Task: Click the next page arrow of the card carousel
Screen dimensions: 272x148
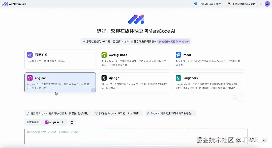Action: pos(242,98)
